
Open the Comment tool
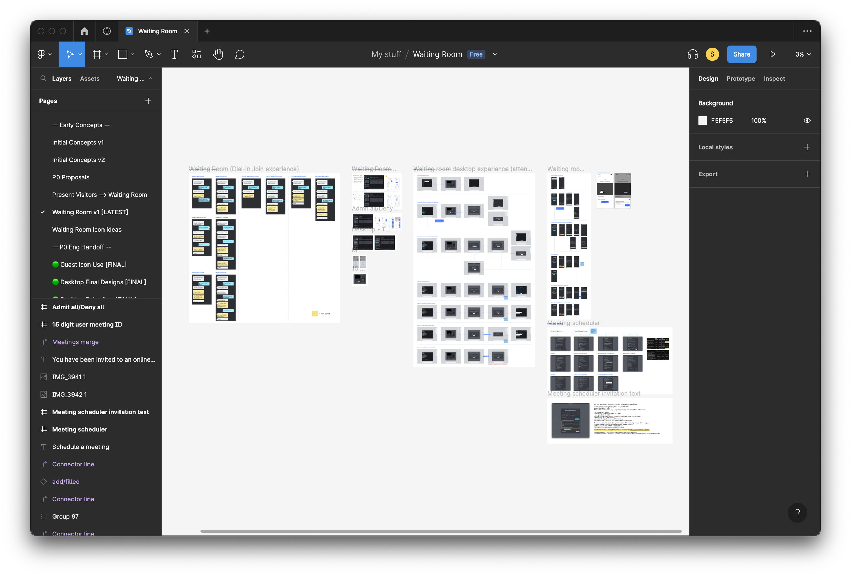point(240,54)
